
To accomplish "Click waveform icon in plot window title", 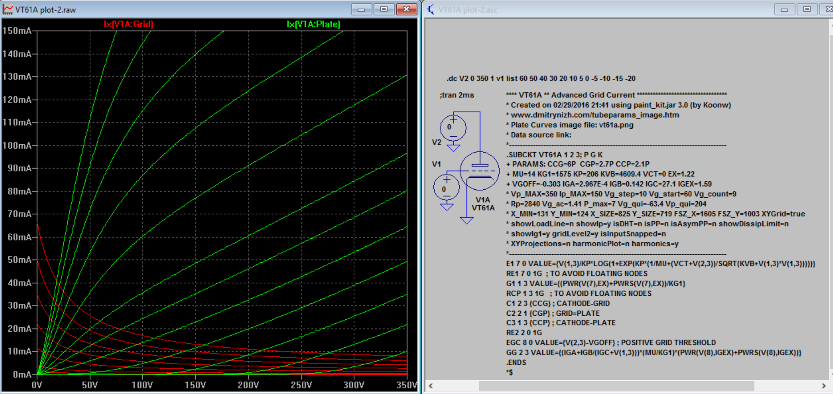I will point(8,9).
